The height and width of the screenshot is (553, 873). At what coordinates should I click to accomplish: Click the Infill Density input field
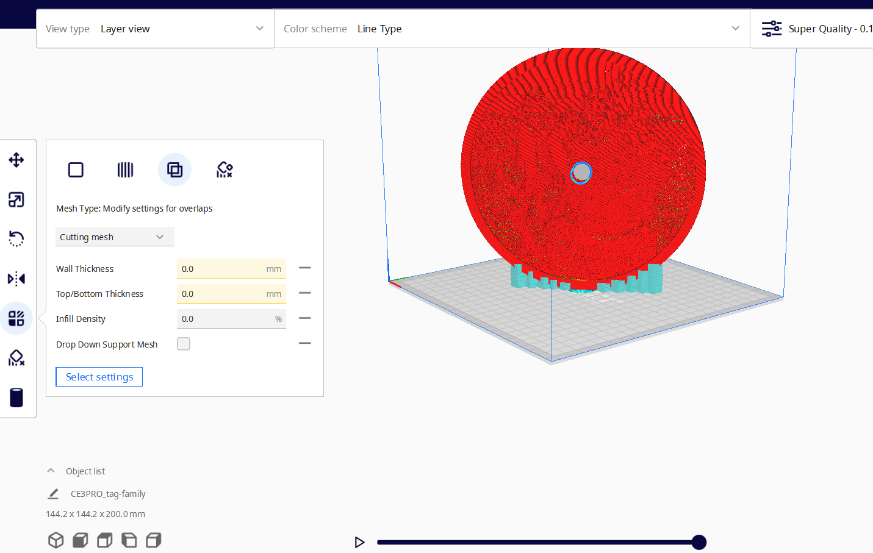click(x=231, y=318)
